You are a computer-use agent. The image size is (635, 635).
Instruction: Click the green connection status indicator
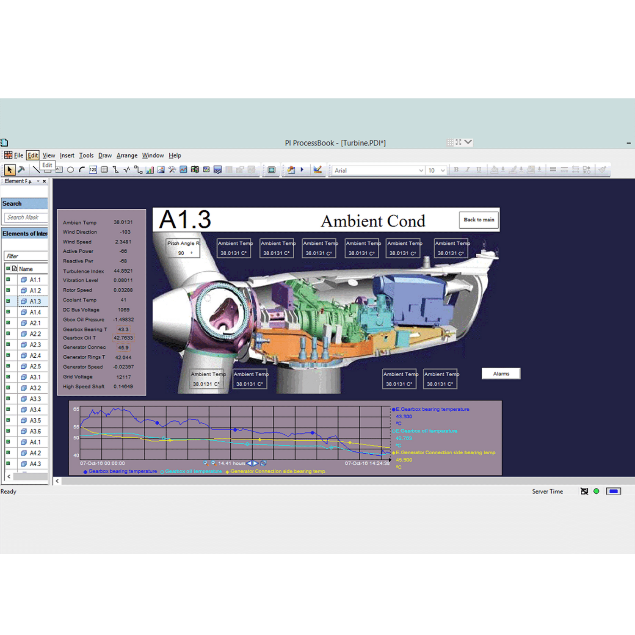click(596, 491)
